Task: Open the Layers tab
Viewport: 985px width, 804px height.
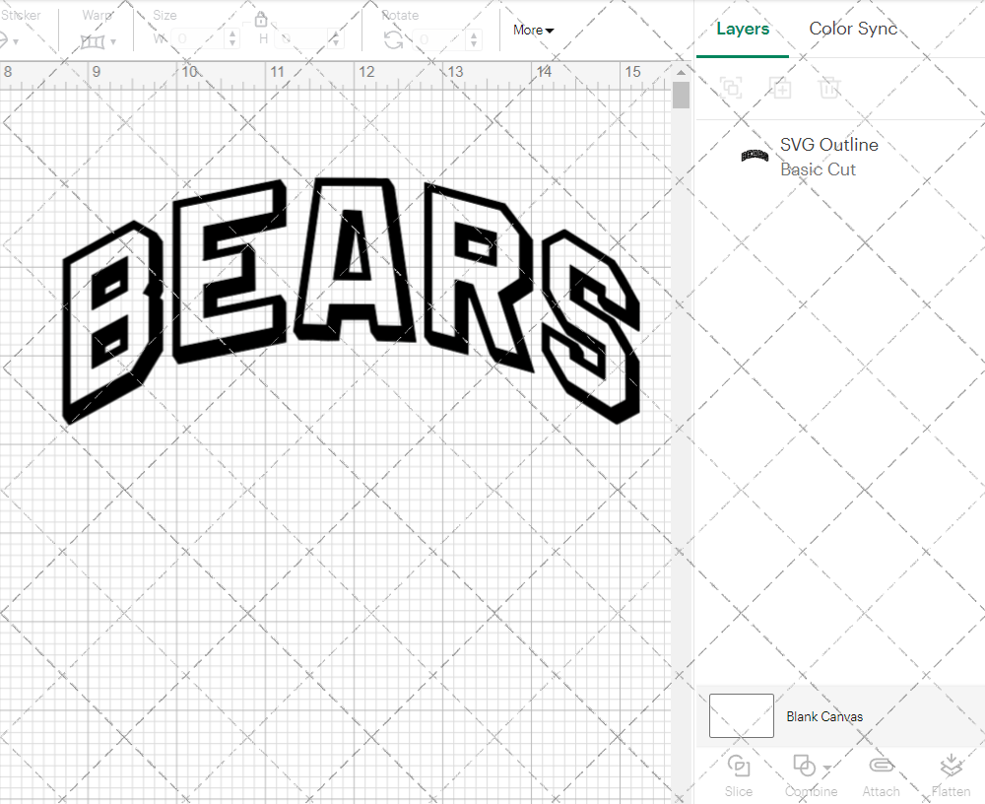Action: (743, 29)
